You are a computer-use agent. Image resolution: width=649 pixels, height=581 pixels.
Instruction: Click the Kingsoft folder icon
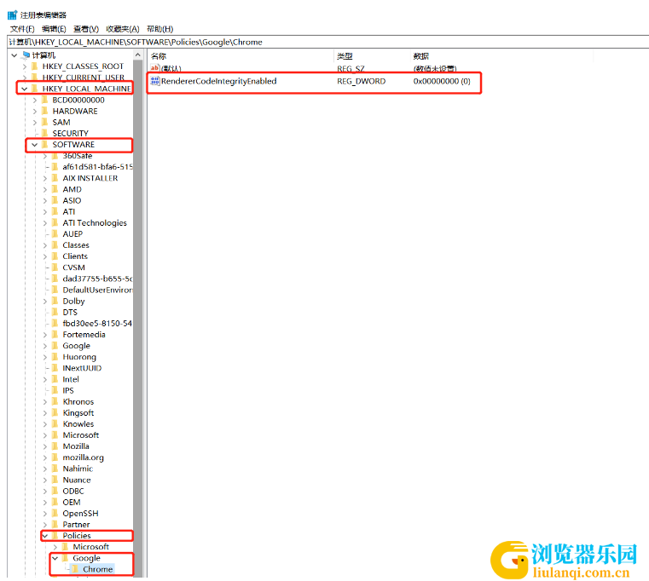point(55,412)
